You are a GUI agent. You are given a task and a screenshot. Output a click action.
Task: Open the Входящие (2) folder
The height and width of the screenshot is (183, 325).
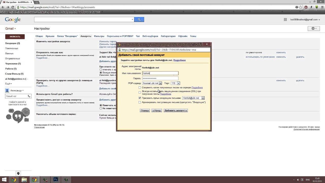tap(12, 43)
